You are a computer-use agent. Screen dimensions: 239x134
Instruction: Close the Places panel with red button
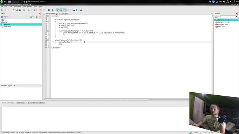point(40,13)
